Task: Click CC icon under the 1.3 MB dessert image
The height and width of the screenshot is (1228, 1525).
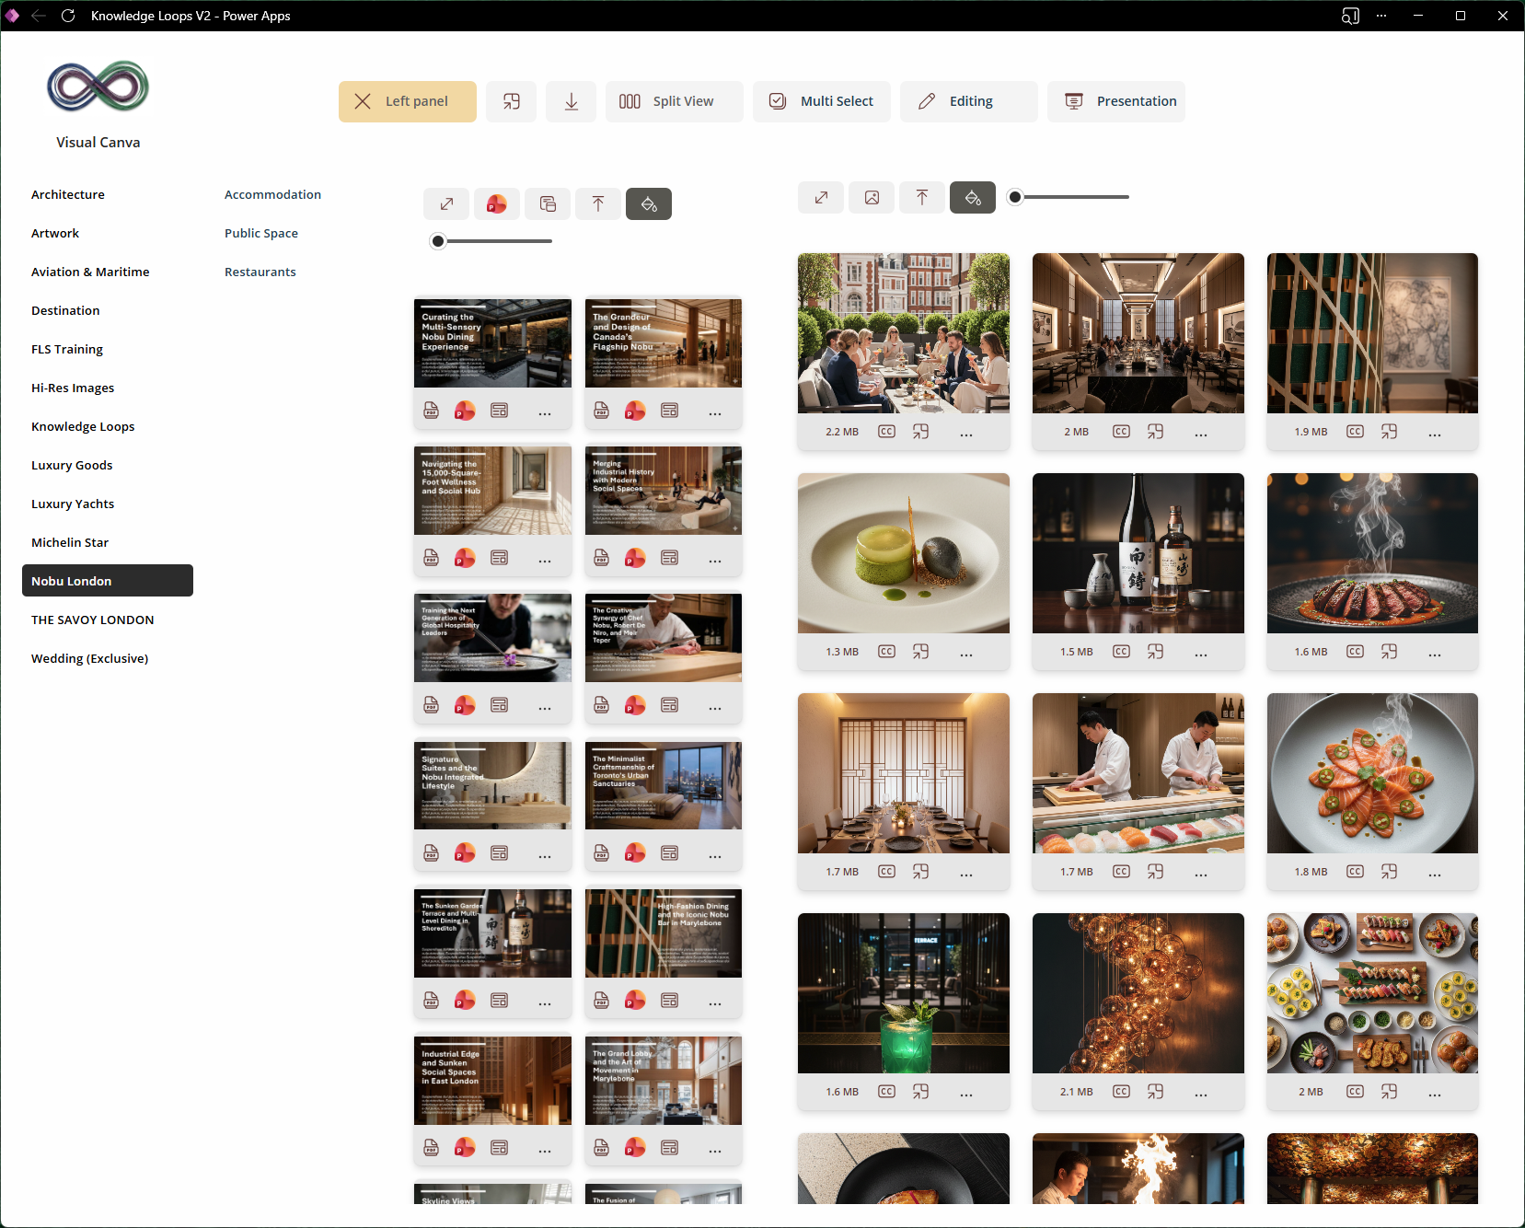Action: [x=886, y=652]
